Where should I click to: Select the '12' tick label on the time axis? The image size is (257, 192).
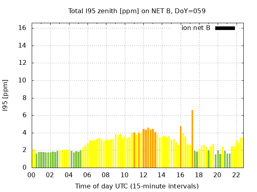143,175
